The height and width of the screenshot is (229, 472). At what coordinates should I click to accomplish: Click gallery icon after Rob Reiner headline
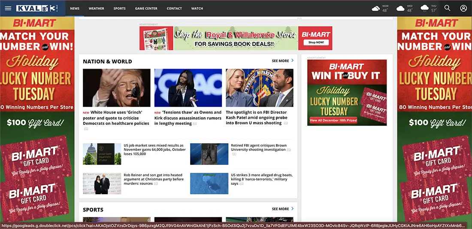tap(156, 184)
